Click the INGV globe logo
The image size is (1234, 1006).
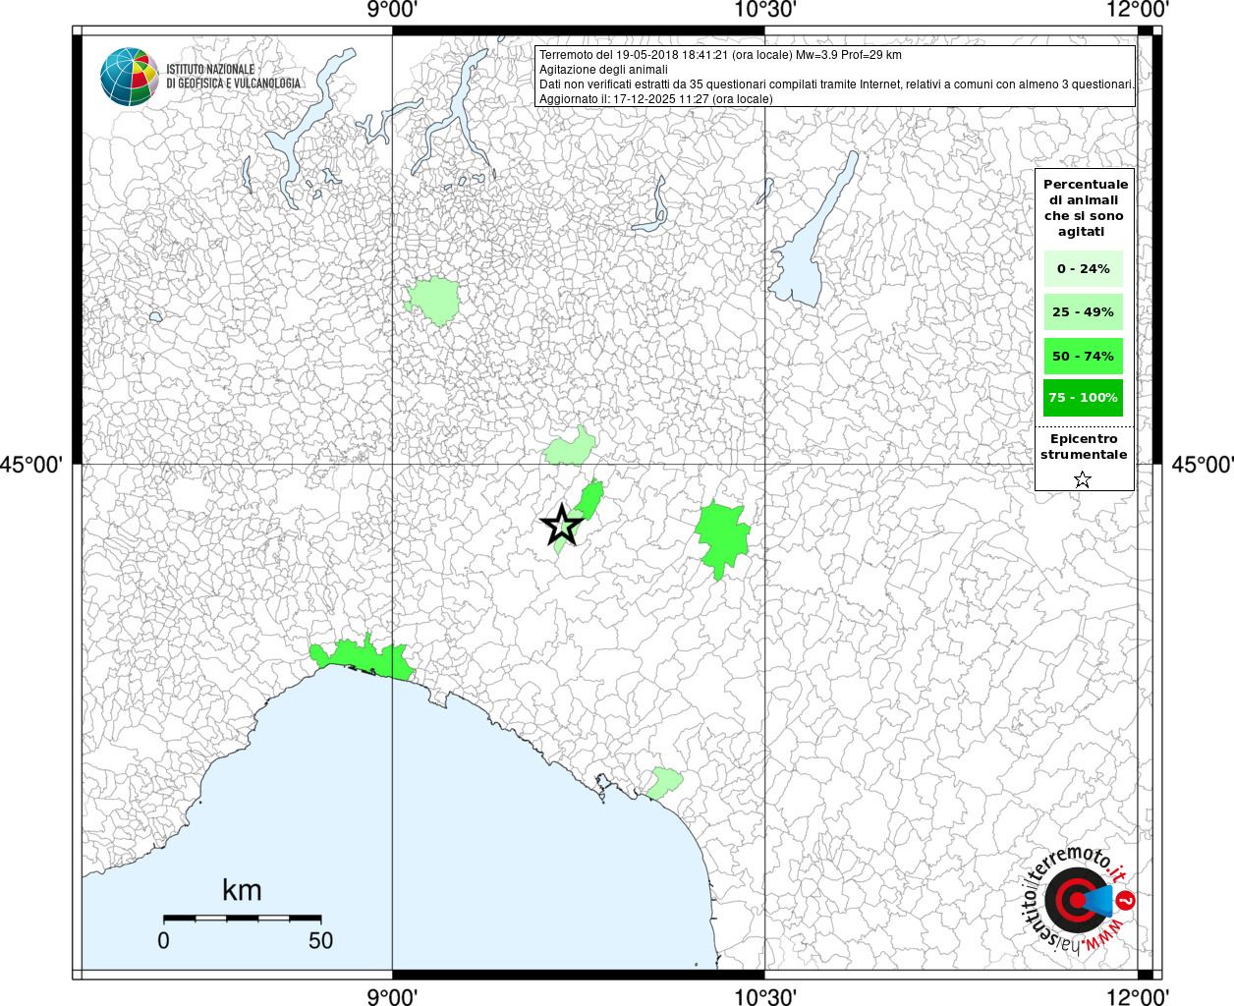click(x=129, y=77)
